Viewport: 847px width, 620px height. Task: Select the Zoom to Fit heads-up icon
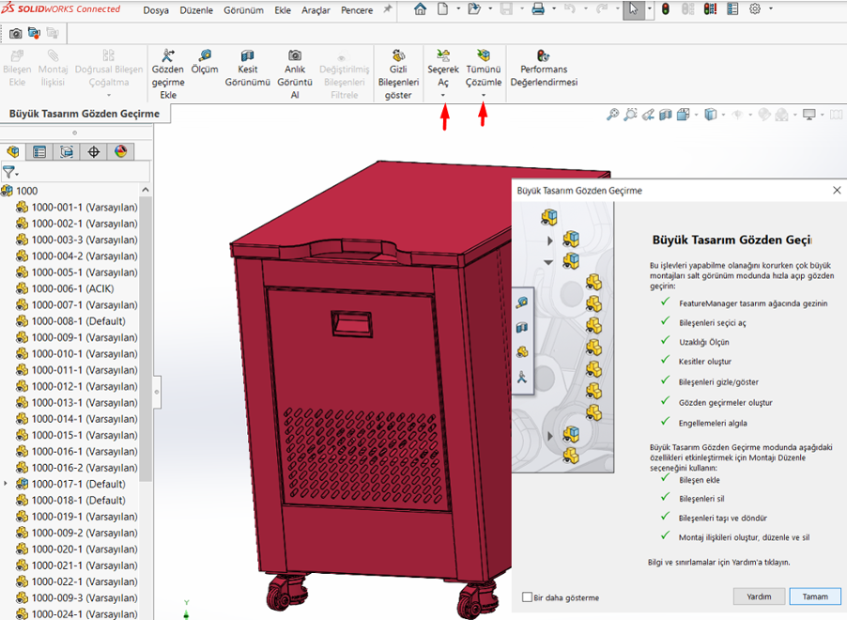(612, 114)
